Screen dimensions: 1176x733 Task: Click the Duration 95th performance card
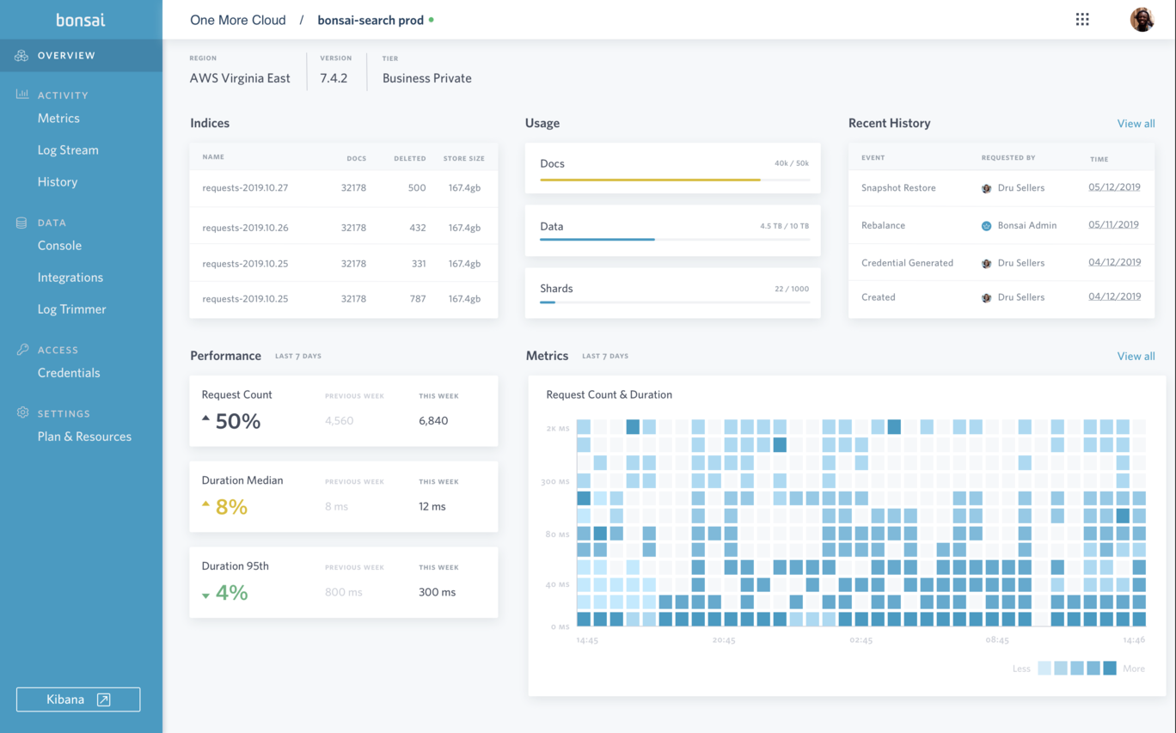click(x=344, y=583)
